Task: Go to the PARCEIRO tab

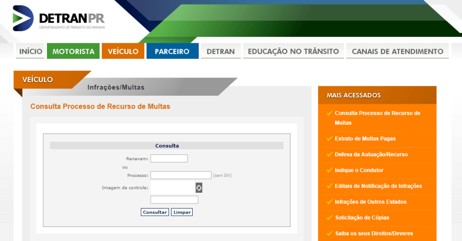Action: pyautogui.click(x=172, y=51)
